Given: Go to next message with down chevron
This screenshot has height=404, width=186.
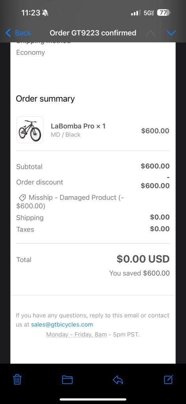Looking at the screenshot, I should click(171, 33).
